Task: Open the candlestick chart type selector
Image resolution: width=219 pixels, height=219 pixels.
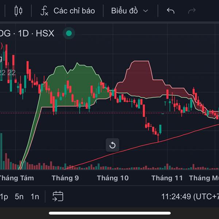Action: tap(18, 11)
